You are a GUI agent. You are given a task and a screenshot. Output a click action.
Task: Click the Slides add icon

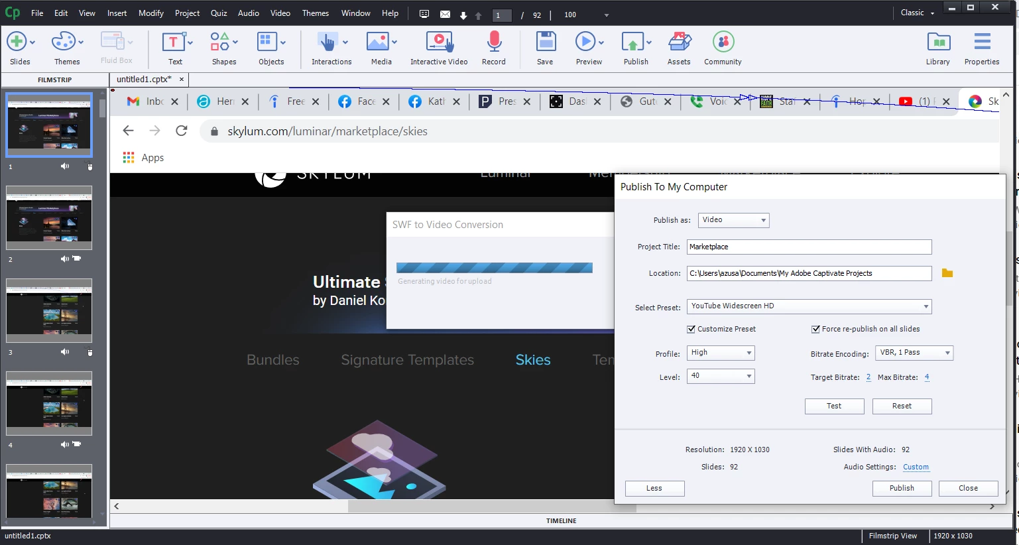click(x=17, y=42)
